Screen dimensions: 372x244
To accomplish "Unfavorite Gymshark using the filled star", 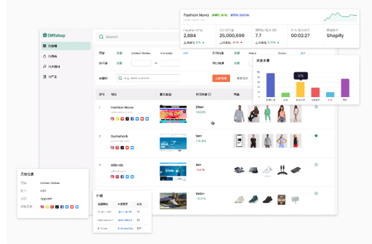I will pyautogui.click(x=316, y=136).
